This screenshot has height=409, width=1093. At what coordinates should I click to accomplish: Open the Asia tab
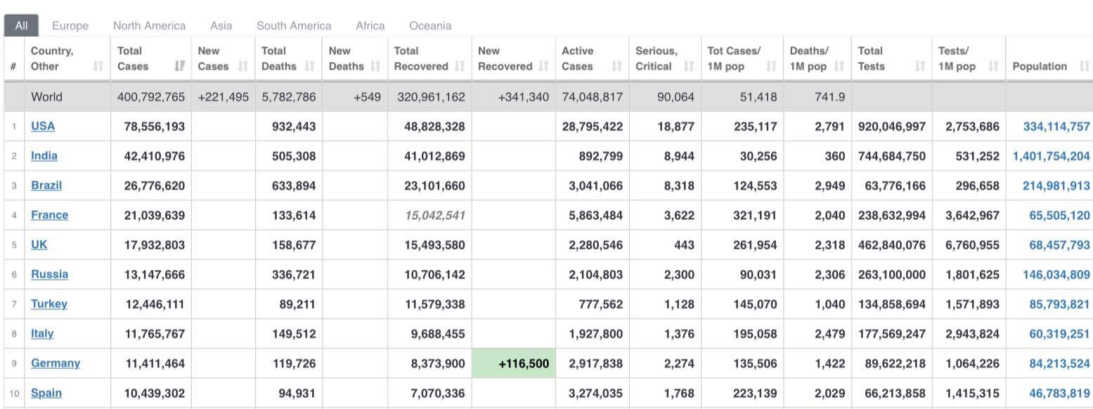click(221, 26)
